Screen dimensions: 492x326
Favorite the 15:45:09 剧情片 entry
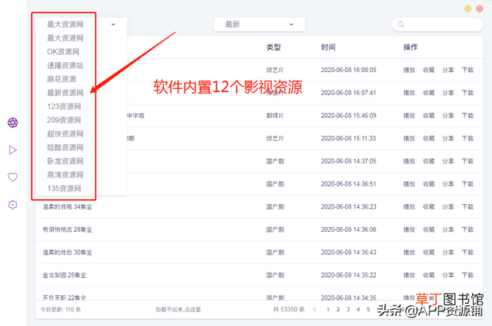click(429, 116)
